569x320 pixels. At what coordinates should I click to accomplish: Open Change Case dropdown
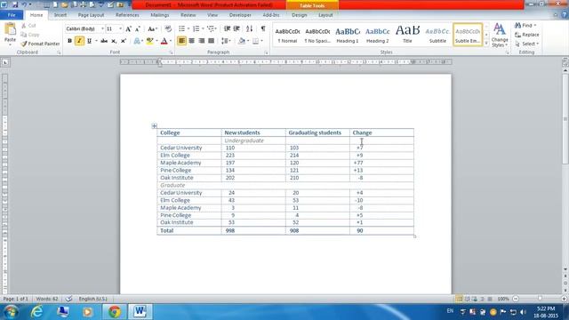click(152, 28)
